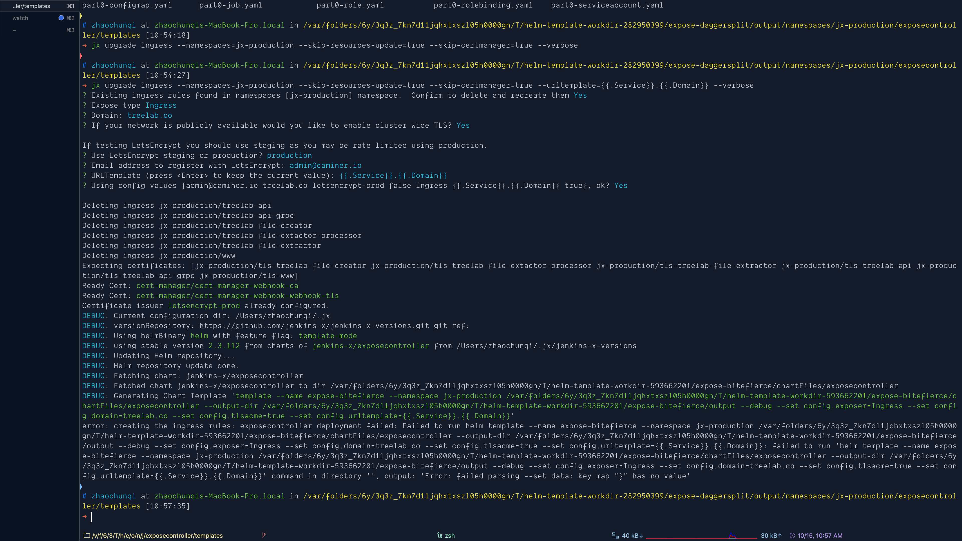Click the Ready Cert cert-manager-webhook-ca text
Screen dimensions: 962x541
click(x=217, y=286)
